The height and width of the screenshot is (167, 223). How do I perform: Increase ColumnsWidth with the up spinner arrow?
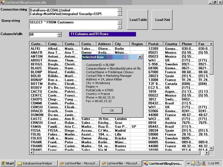[x=60, y=33]
